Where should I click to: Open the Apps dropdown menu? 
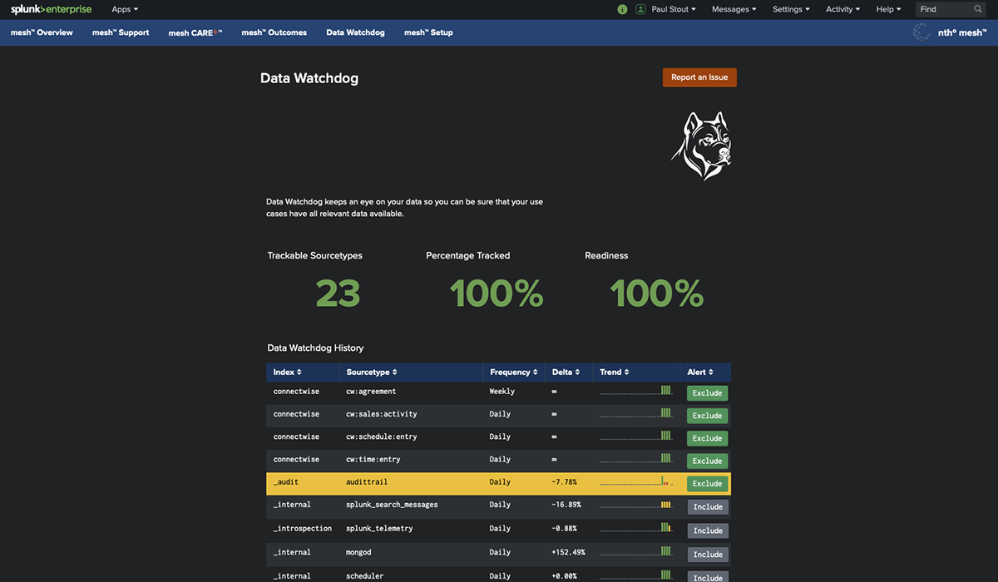point(125,9)
